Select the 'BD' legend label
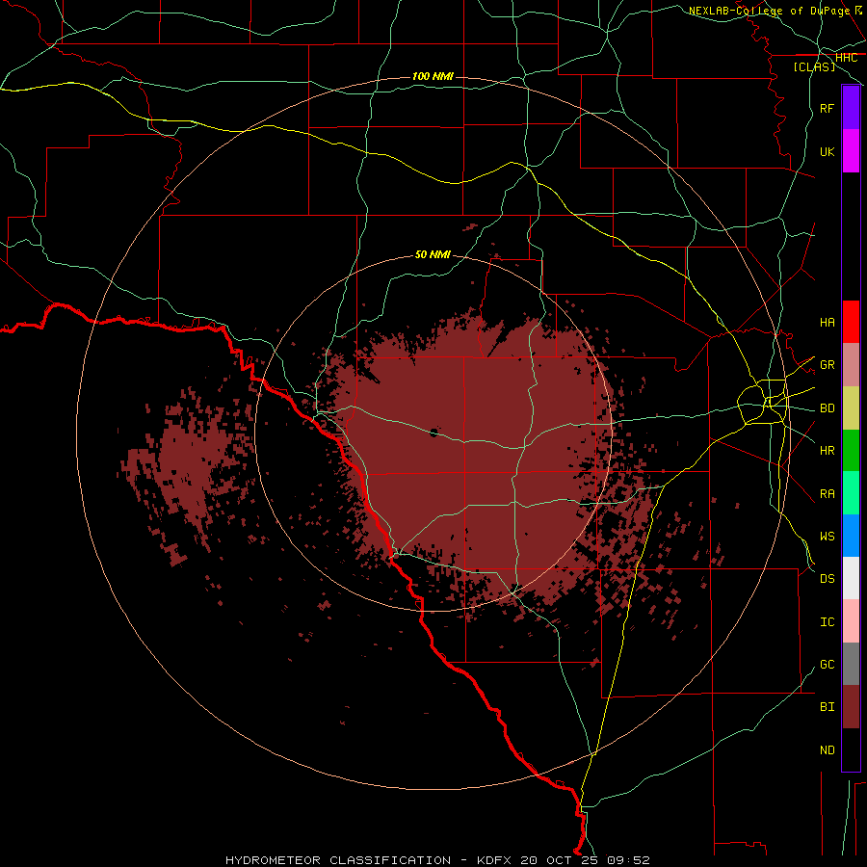Screen dimensions: 867x867 [827, 408]
